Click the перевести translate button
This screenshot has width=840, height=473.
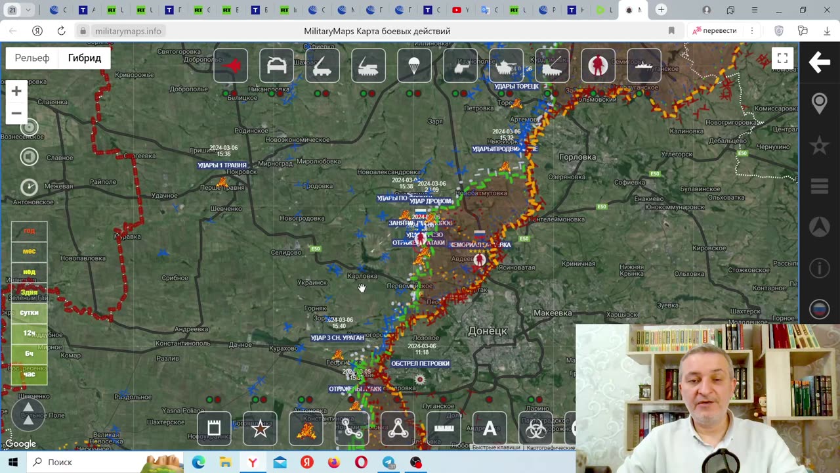pos(715,31)
